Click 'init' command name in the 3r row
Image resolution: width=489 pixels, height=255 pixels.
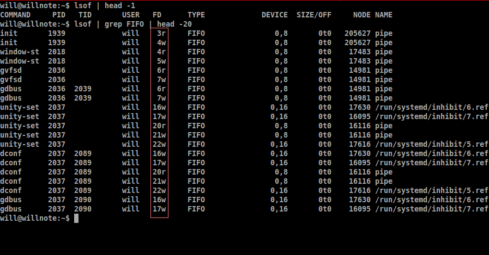tap(9, 33)
